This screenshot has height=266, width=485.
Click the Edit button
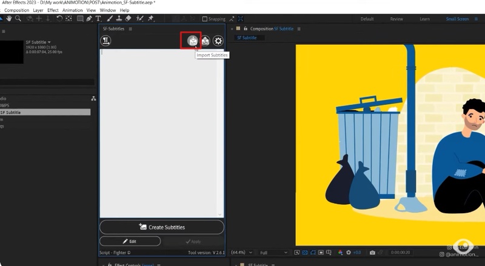click(130, 241)
